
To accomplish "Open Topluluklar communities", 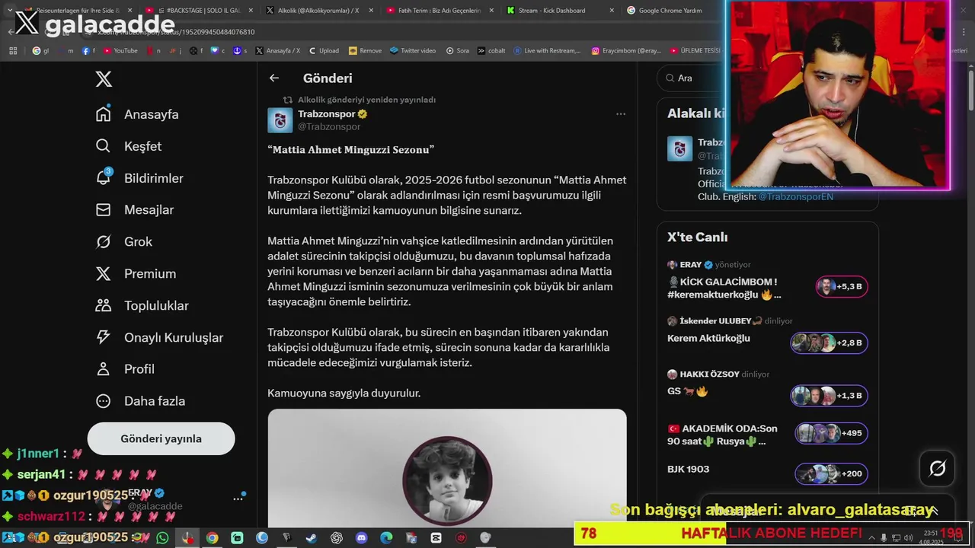I will click(142, 306).
